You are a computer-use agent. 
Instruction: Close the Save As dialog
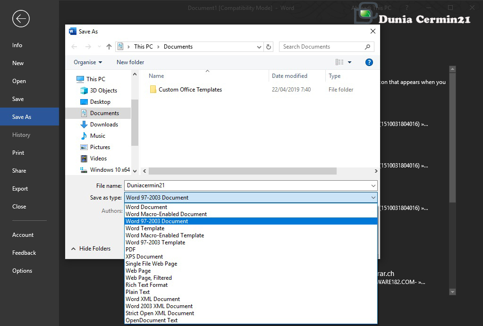(373, 32)
